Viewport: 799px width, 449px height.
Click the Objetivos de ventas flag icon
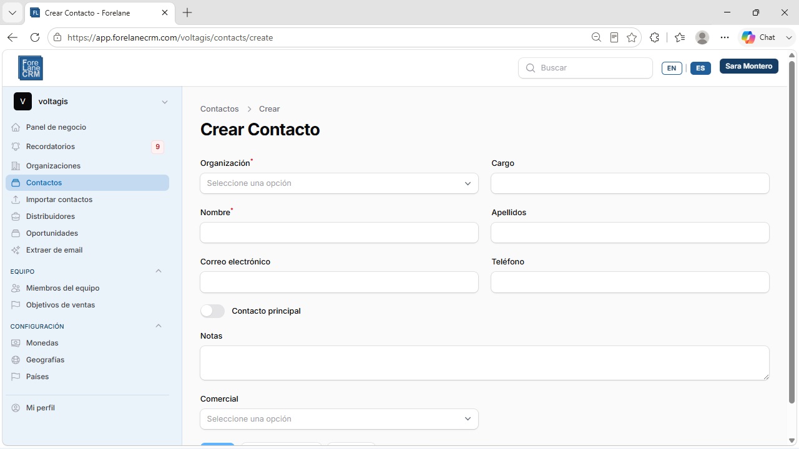16,305
